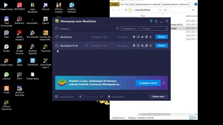
Task: Dismiss the 64-bit Android banner
Action: (164, 83)
